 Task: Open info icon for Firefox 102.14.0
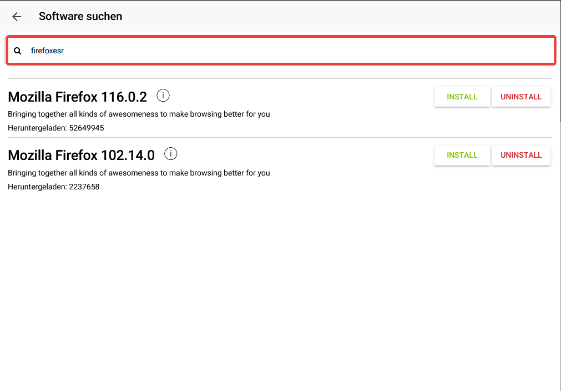click(x=171, y=154)
